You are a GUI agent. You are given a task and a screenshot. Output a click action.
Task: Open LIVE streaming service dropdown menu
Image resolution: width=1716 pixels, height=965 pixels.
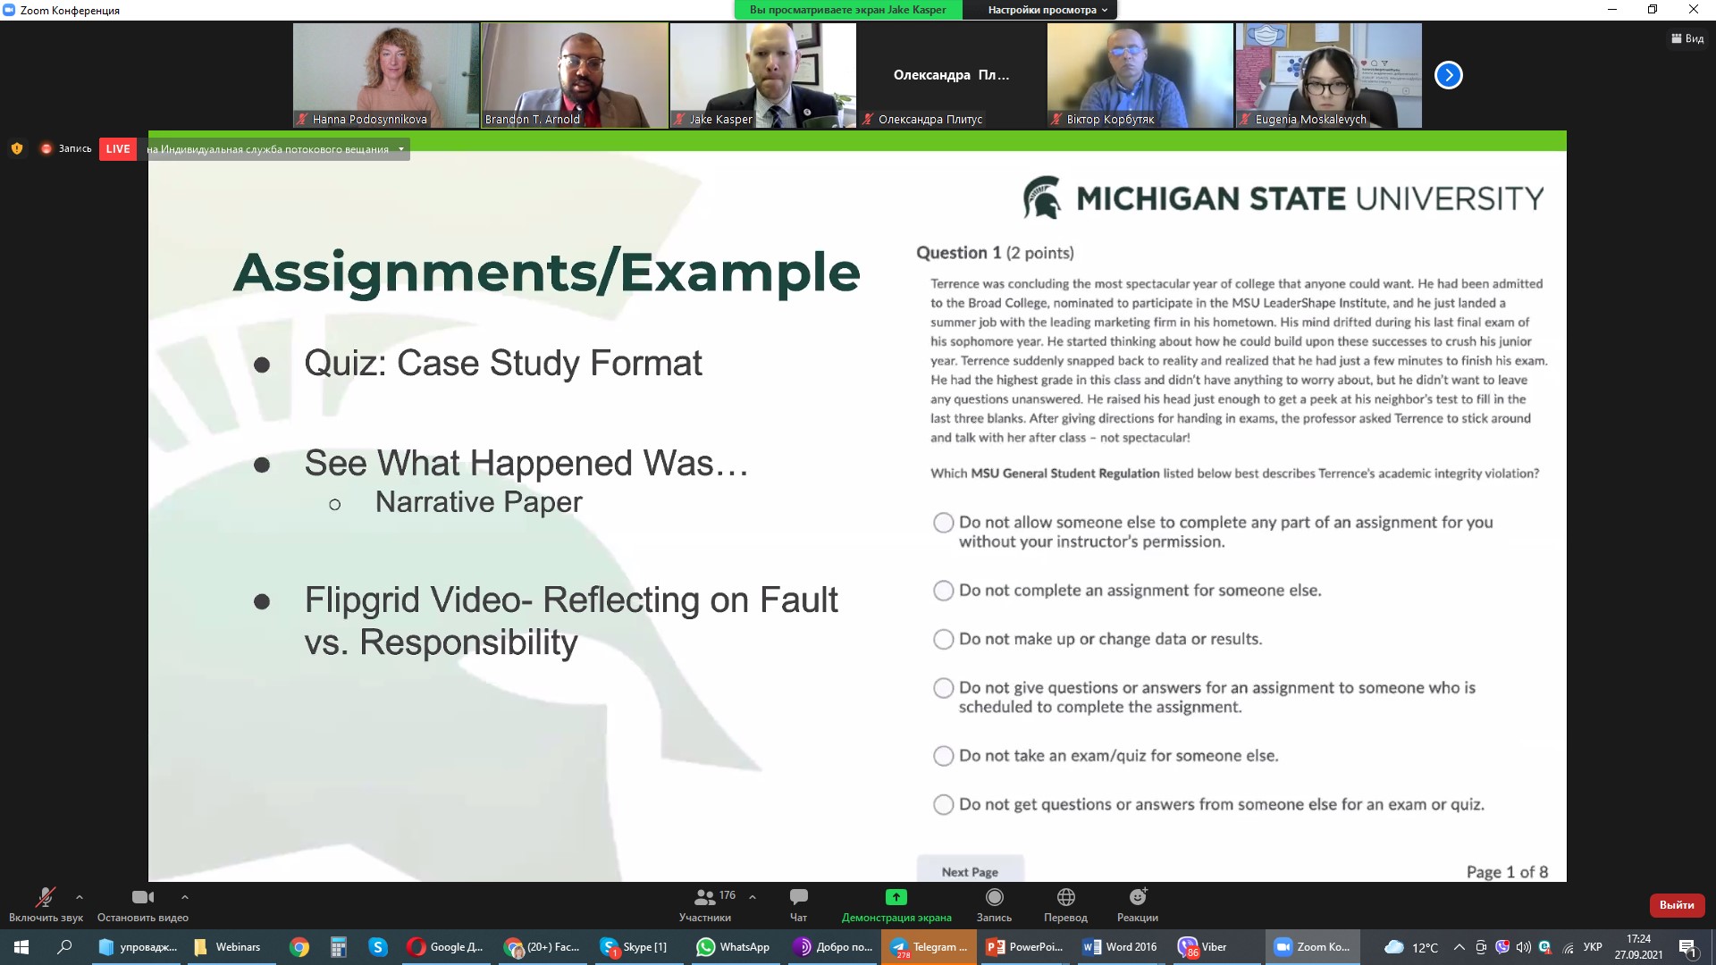coord(401,149)
